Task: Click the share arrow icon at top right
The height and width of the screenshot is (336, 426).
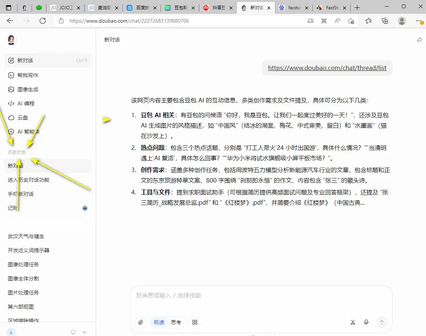Action: [x=419, y=40]
